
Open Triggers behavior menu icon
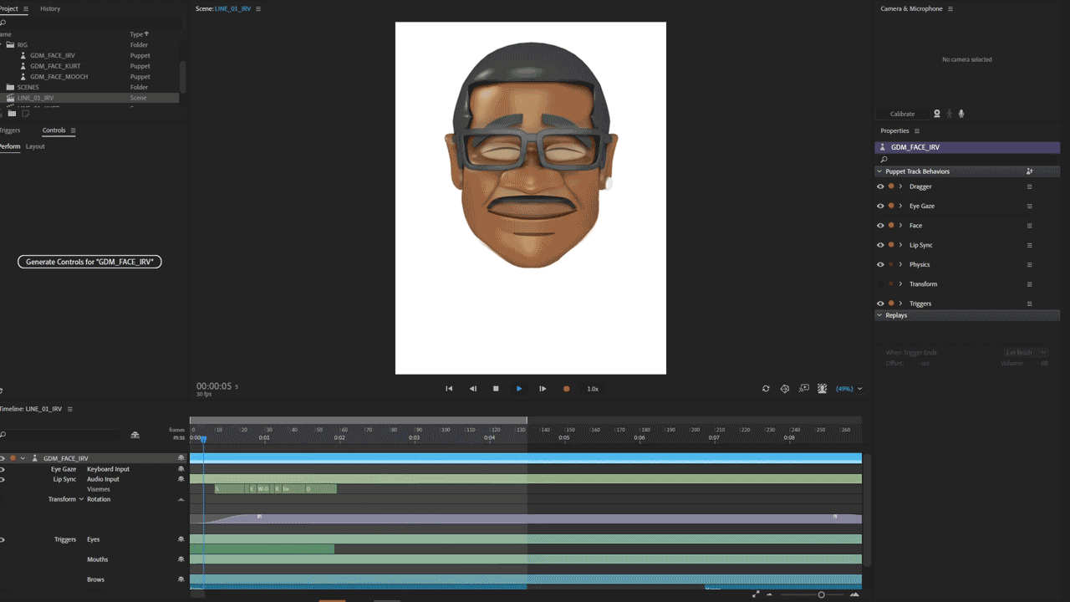click(x=1029, y=304)
